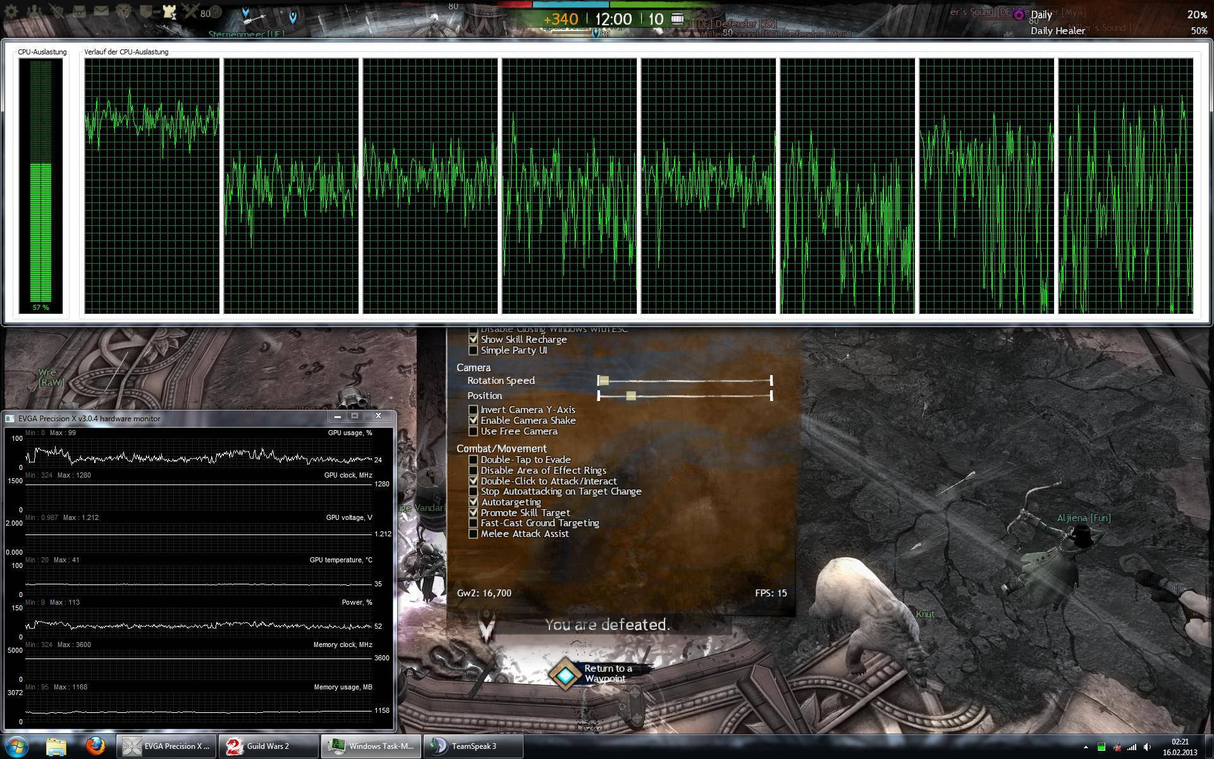The image size is (1214, 759).
Task: Switch to EVGA Precision X taskbar button
Action: click(x=166, y=746)
